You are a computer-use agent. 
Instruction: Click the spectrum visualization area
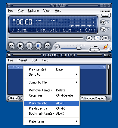point(82,22)
